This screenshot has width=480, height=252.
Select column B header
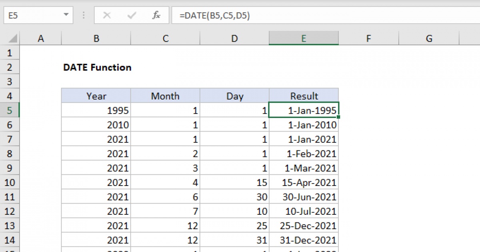(x=96, y=38)
